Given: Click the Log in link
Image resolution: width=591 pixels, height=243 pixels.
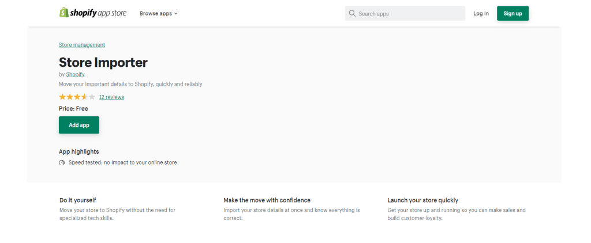Looking at the screenshot, I should pos(481,14).
